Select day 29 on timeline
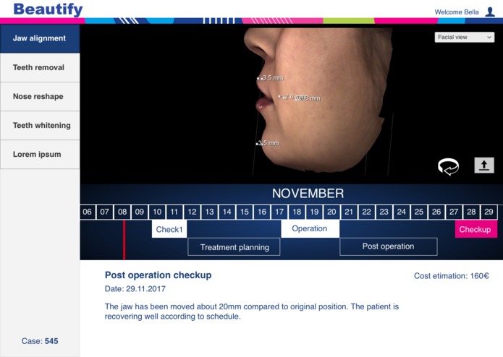503x357 pixels. [x=489, y=212]
